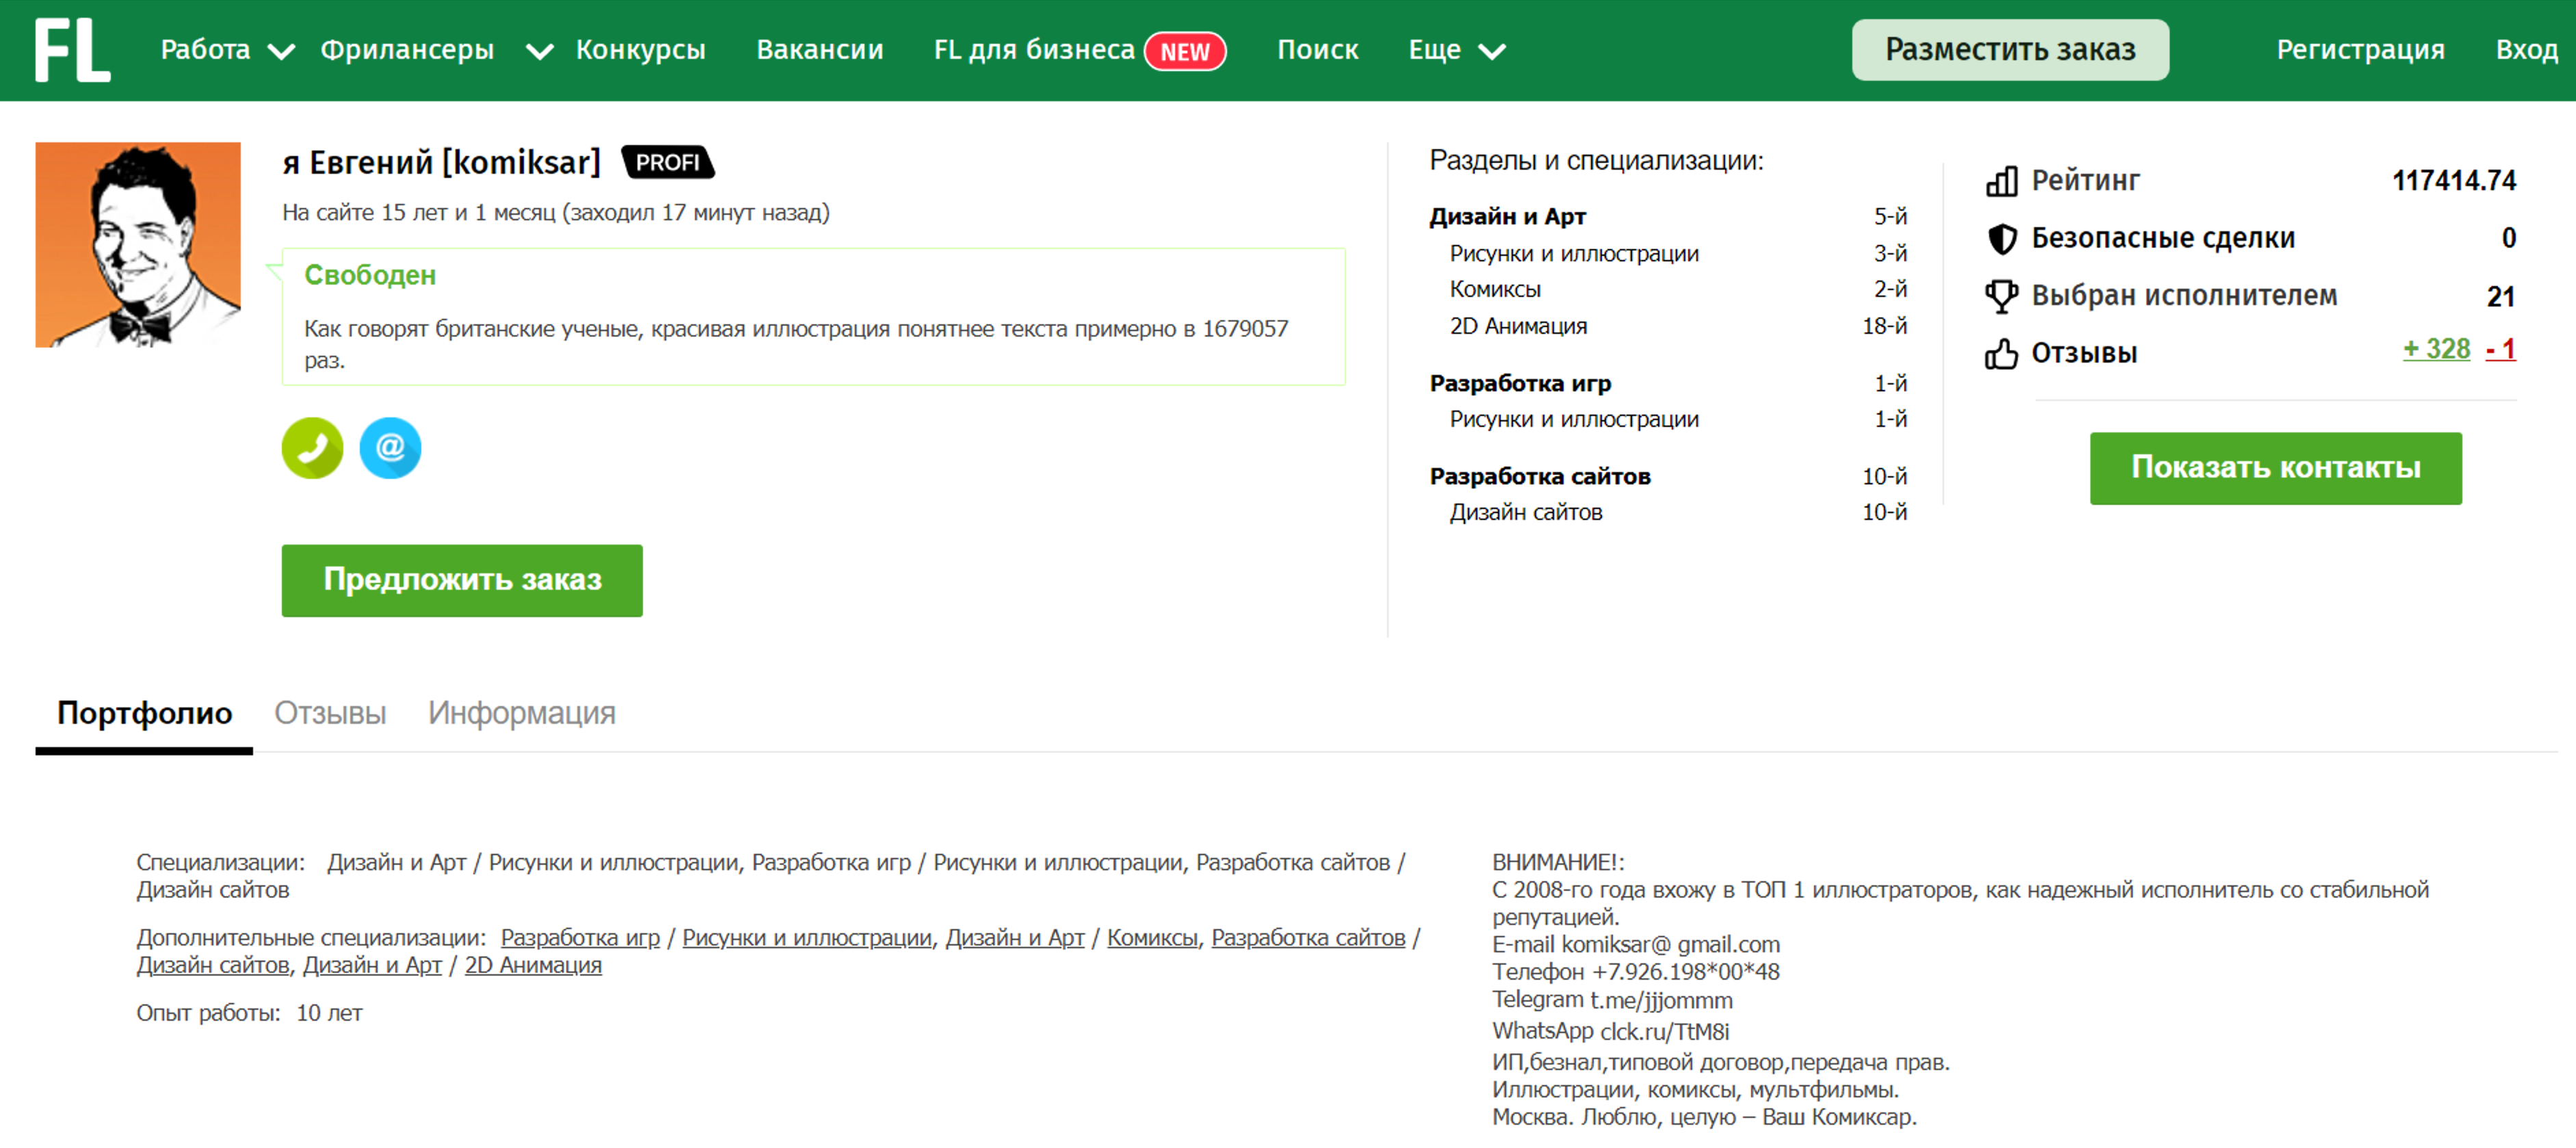
Task: Click the WhatsApp clck.ru/TtM8i text
Action: coord(1610,1032)
